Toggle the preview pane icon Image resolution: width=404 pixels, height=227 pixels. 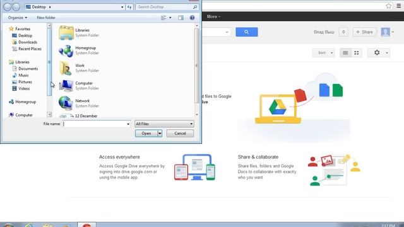point(181,18)
